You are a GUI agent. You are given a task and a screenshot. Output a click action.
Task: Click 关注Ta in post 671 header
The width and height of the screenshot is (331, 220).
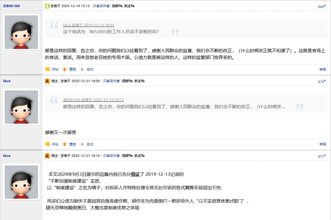(x=139, y=156)
